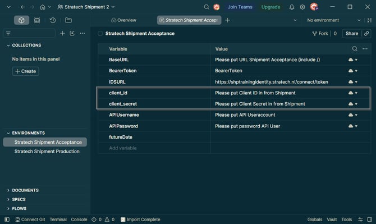376x224 pixels.
Task: Open the BaseURL row cloud type dropdown
Action: click(353, 60)
